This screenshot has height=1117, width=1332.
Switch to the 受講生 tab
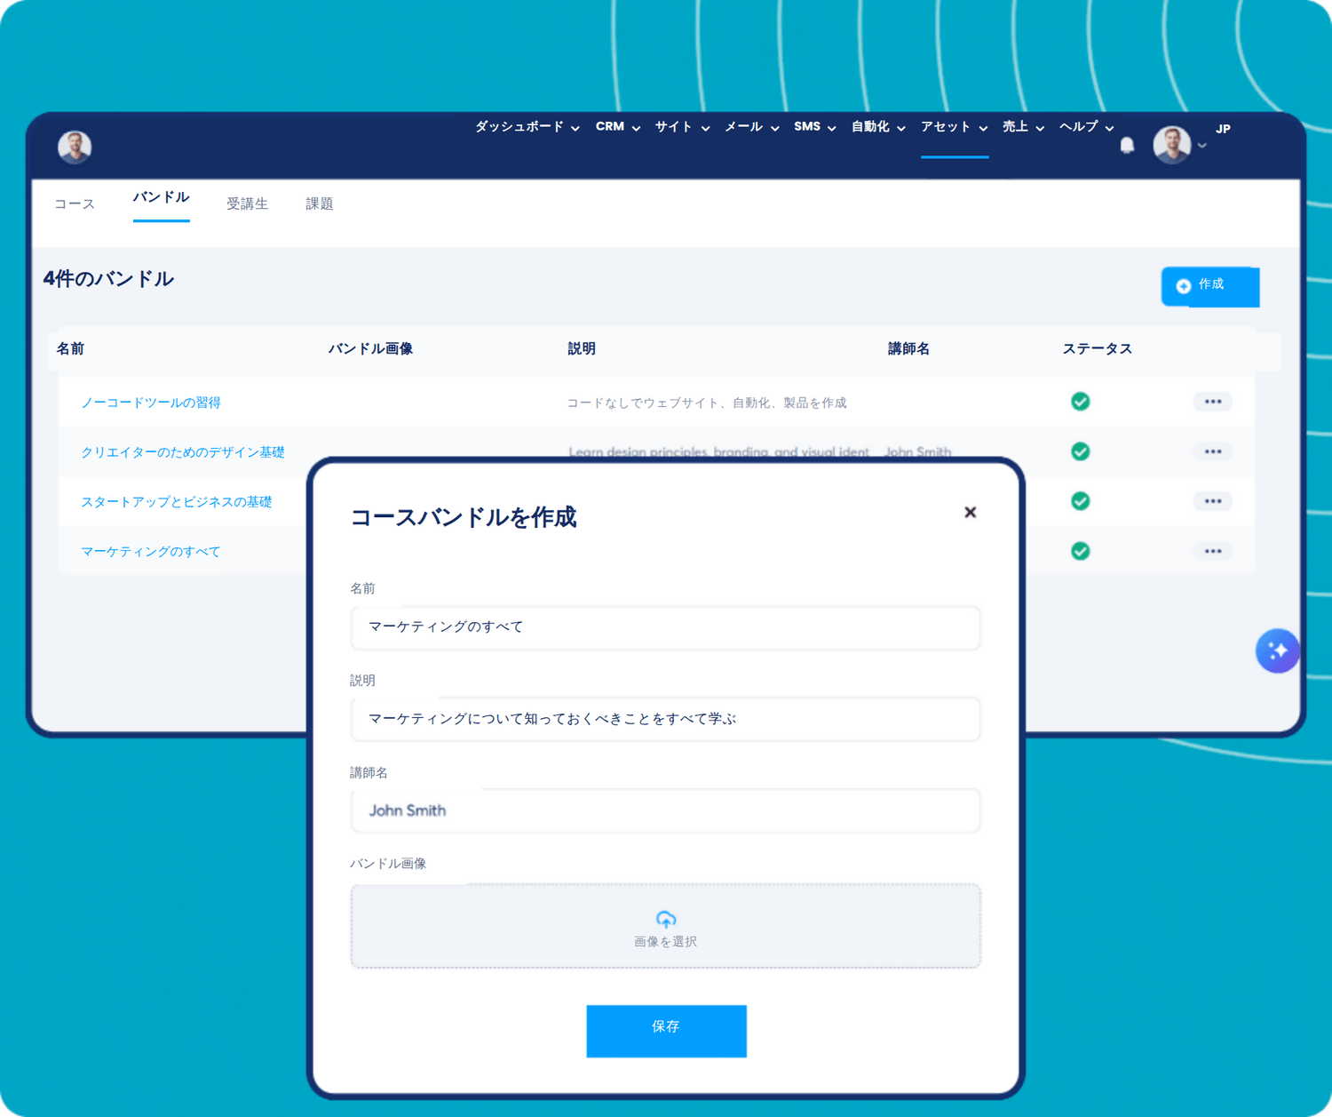tap(247, 203)
